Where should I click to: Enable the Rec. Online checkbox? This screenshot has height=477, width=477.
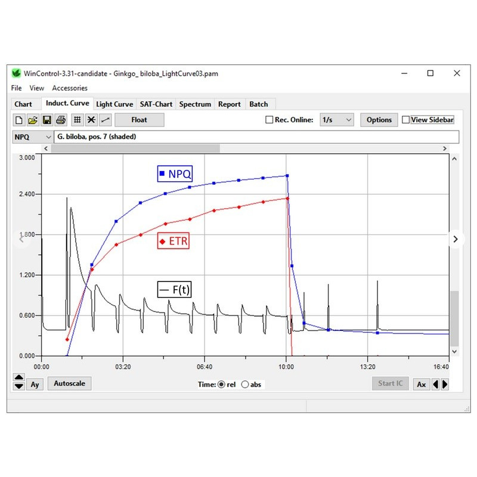point(270,120)
